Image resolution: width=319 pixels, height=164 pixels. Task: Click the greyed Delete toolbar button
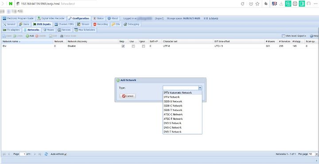[x=41, y=36]
